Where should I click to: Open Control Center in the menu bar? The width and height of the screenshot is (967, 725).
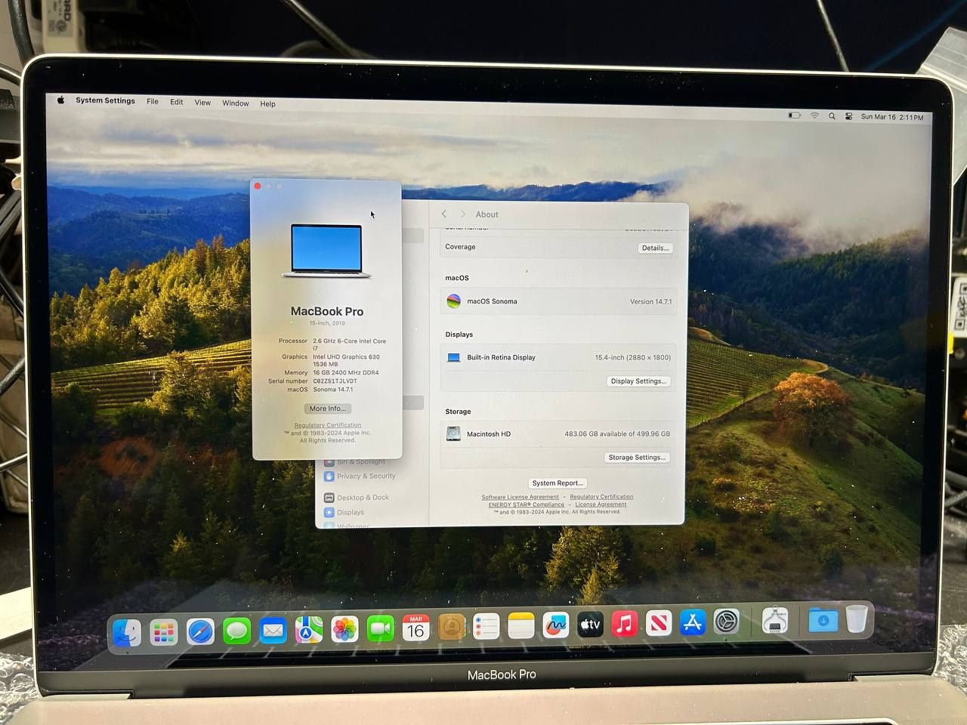(x=848, y=116)
